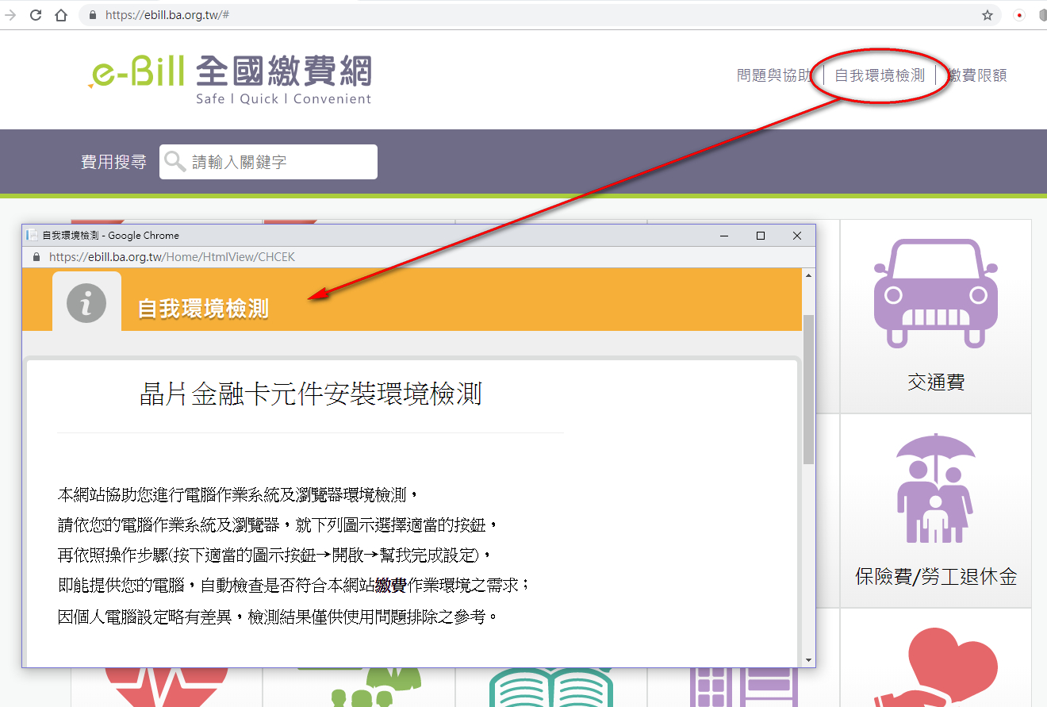This screenshot has height=707, width=1047.
Task: Click the e-Bill 全國繳費網 logo
Action: point(230,78)
